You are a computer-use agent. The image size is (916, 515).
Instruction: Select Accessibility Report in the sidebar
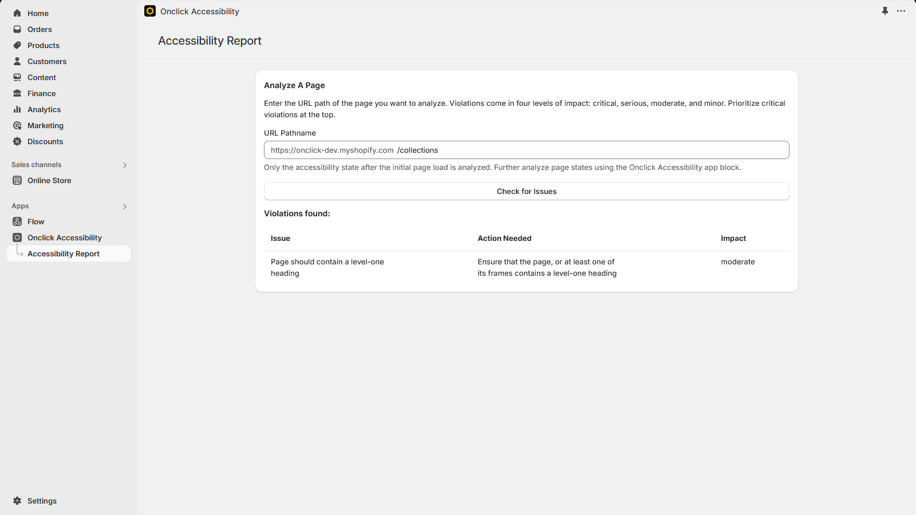[63, 253]
